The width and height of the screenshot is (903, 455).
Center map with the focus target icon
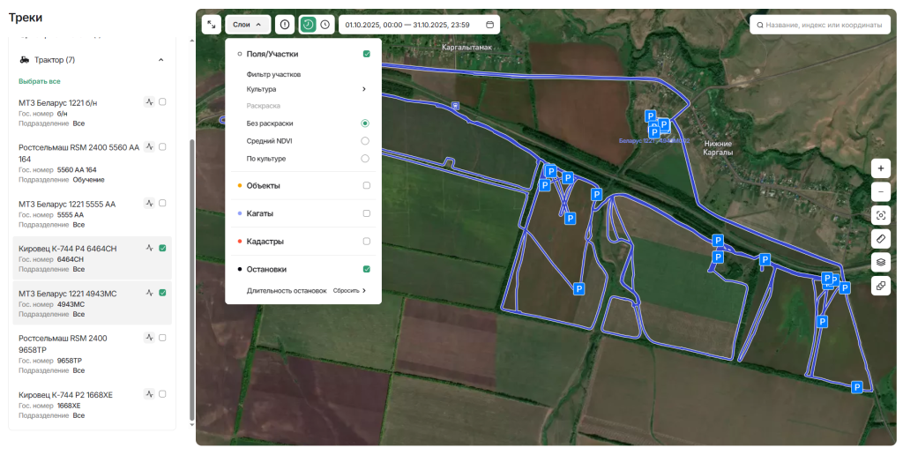880,215
